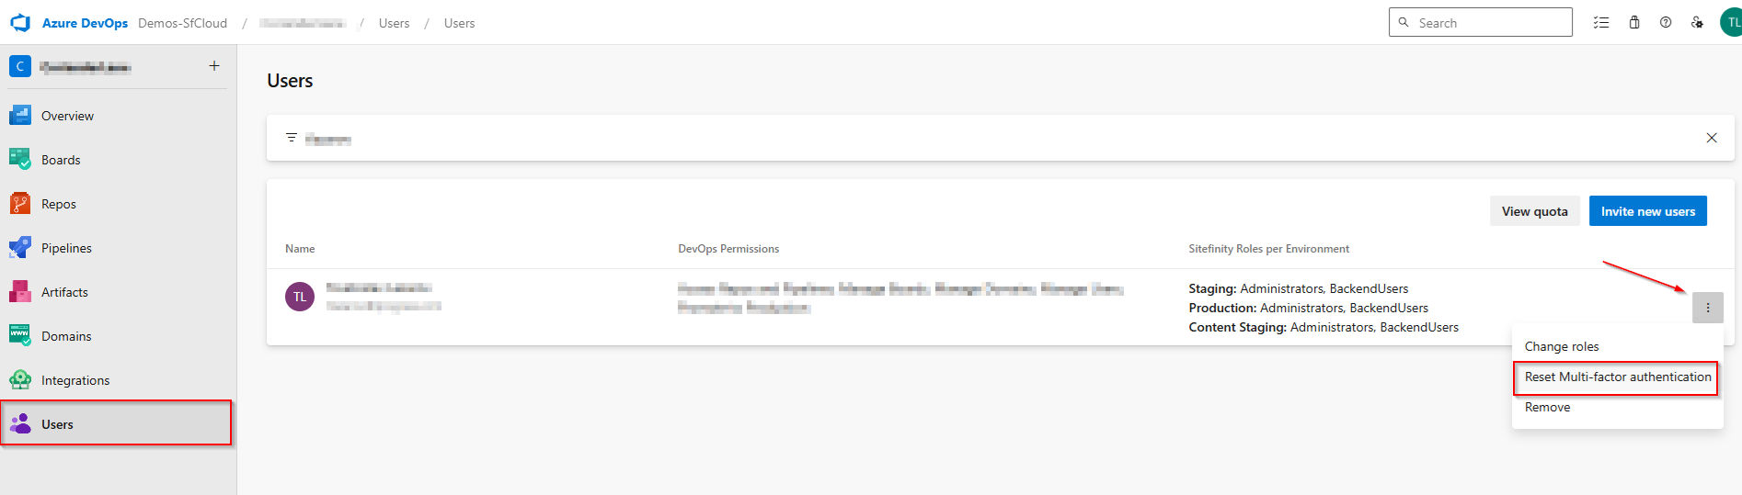Screen dimensions: 1742x495
Task: Click the Staging roles text
Action: pos(1298,288)
